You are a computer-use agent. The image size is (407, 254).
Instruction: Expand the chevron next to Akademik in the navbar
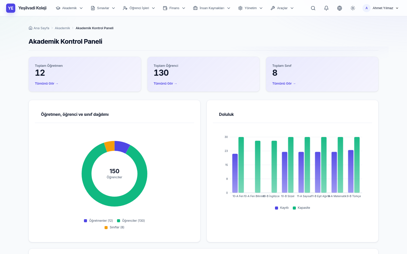click(81, 8)
